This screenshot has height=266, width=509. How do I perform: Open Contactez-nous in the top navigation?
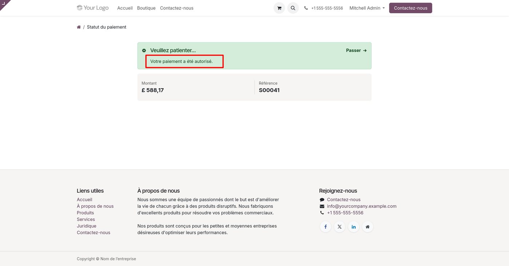click(x=177, y=8)
